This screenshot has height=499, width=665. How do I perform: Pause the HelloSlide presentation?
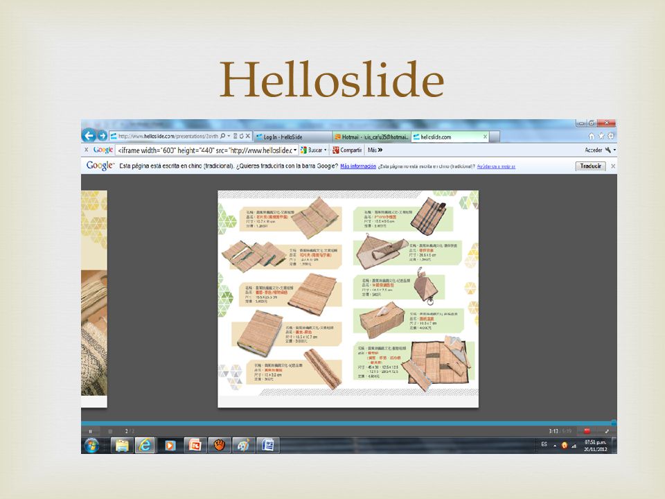90,431
